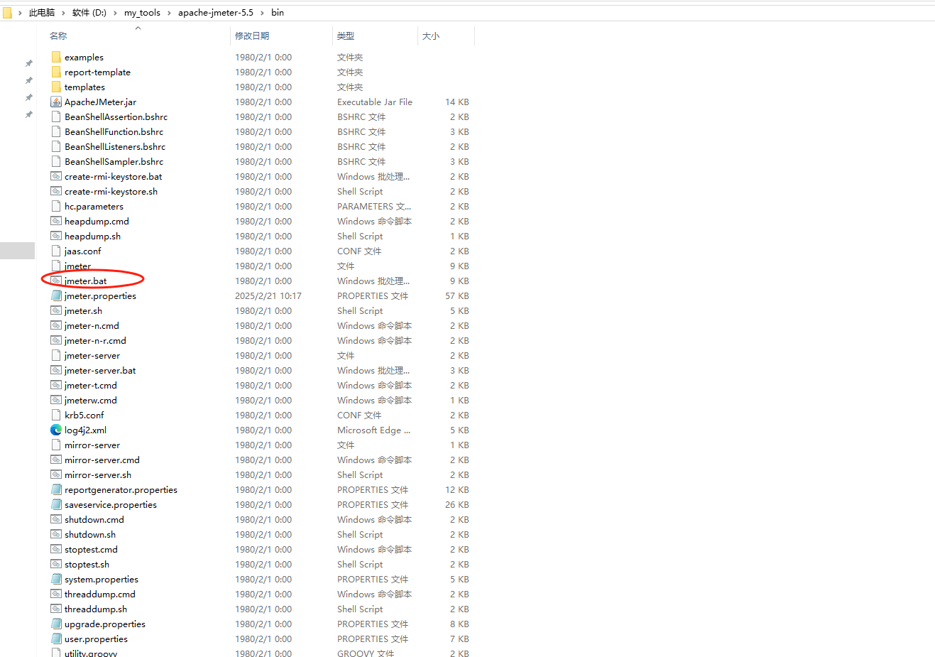
Task: Select the jmeter-t.cmd file name
Action: (x=91, y=385)
